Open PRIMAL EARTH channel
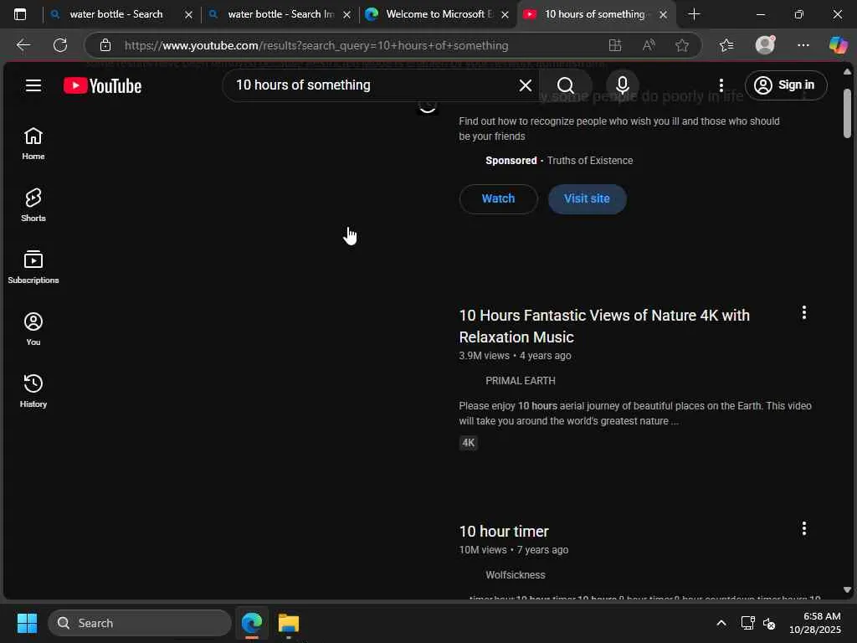The image size is (857, 643). [x=520, y=381]
